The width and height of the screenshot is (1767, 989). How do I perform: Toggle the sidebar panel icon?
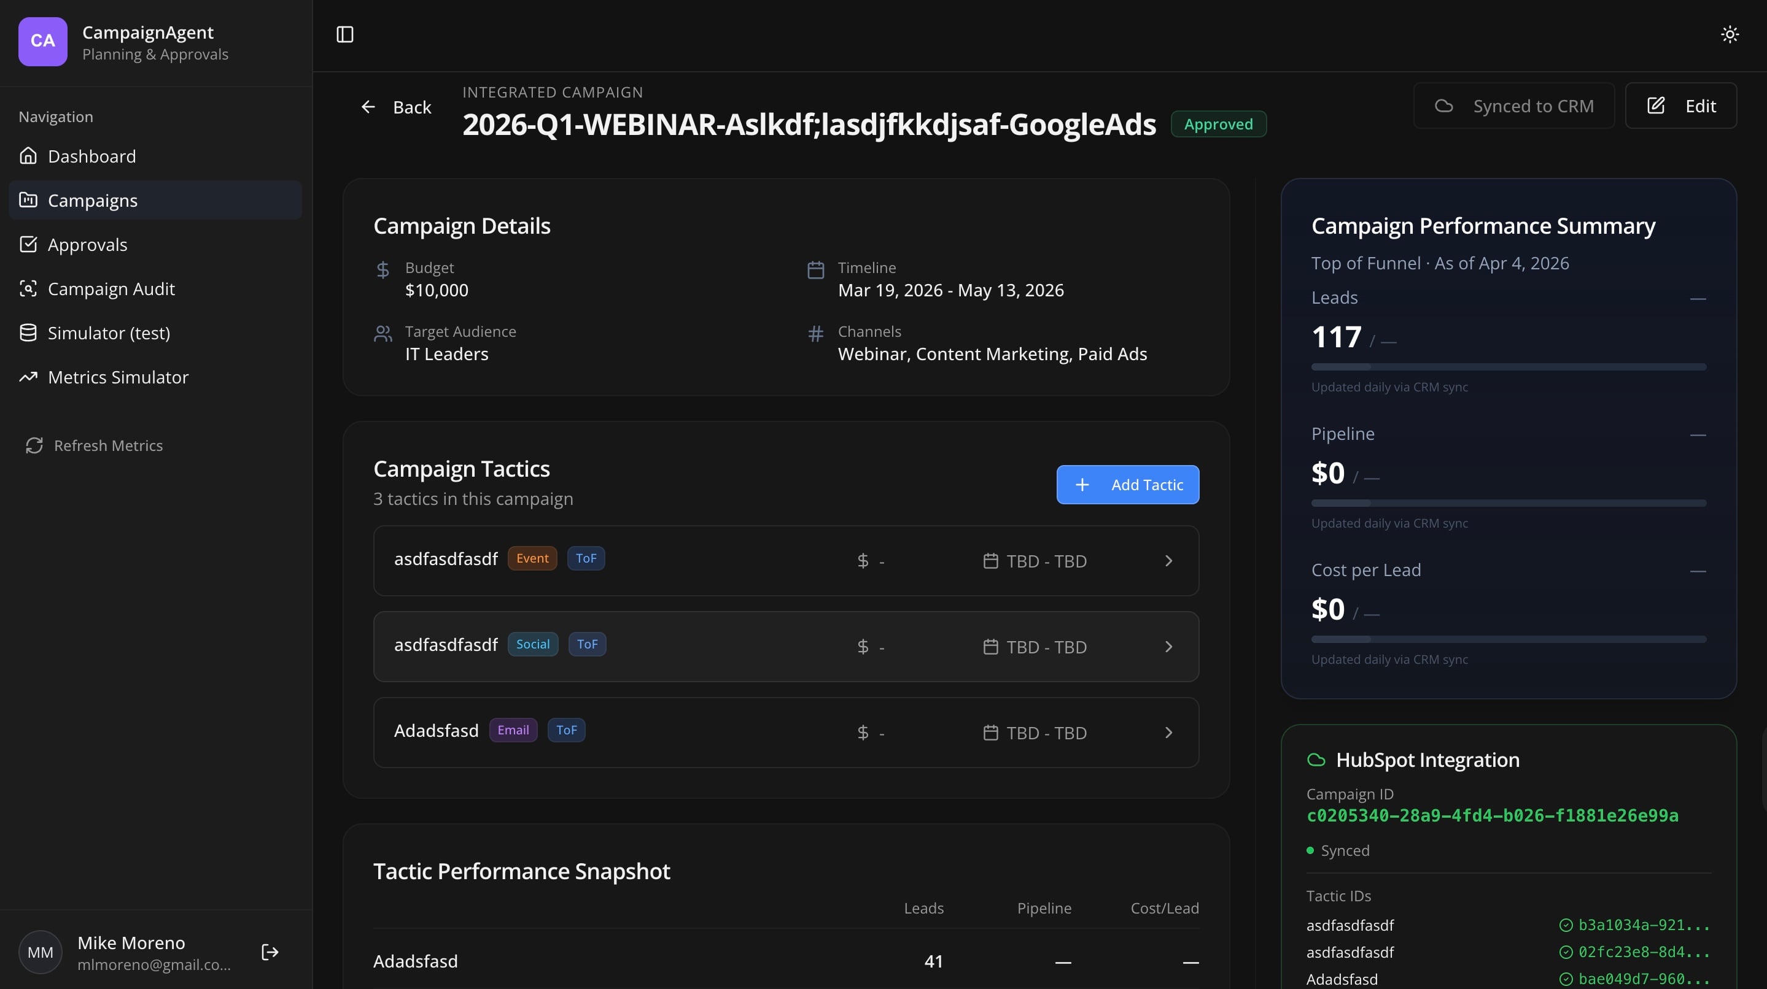tap(345, 34)
